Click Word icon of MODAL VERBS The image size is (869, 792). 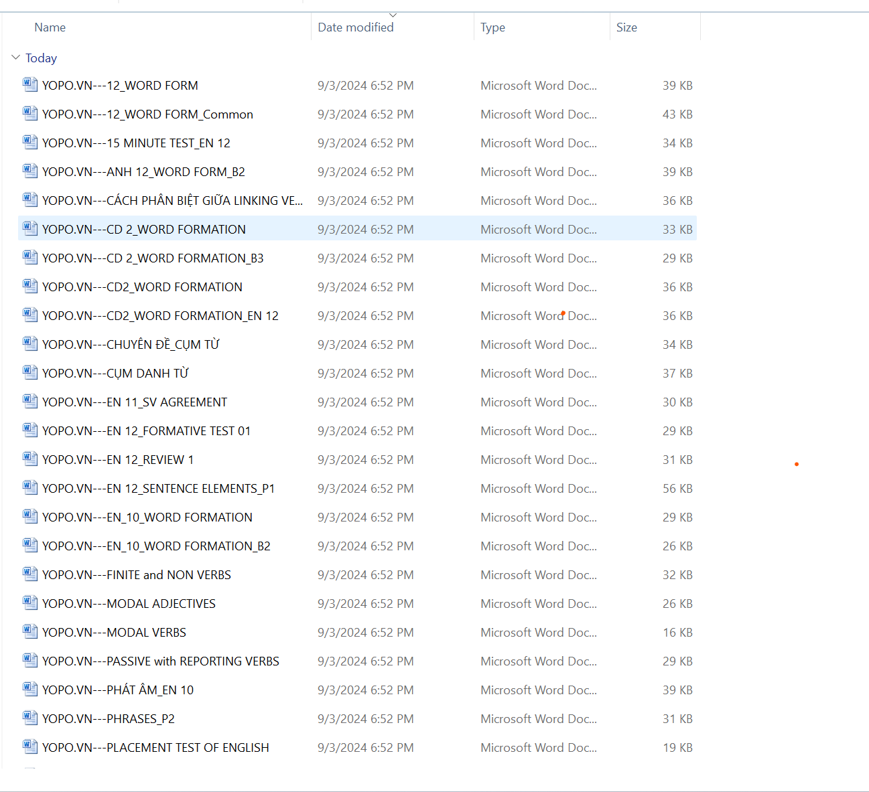click(x=30, y=631)
